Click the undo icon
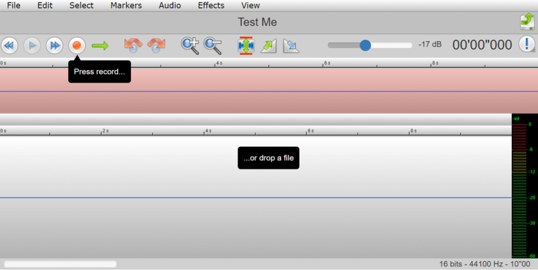This screenshot has width=538, height=270. pyautogui.click(x=133, y=45)
